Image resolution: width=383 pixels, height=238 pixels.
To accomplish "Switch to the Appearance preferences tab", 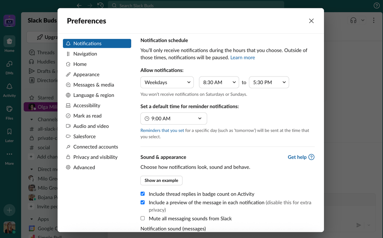I will pos(86,75).
